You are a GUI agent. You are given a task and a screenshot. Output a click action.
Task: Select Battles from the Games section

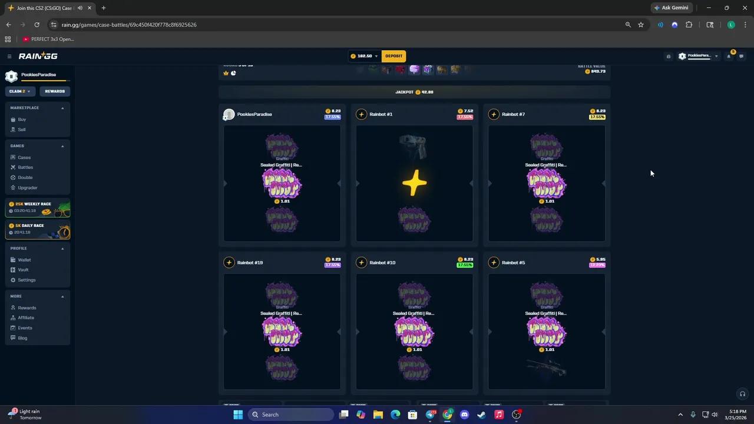(x=25, y=167)
